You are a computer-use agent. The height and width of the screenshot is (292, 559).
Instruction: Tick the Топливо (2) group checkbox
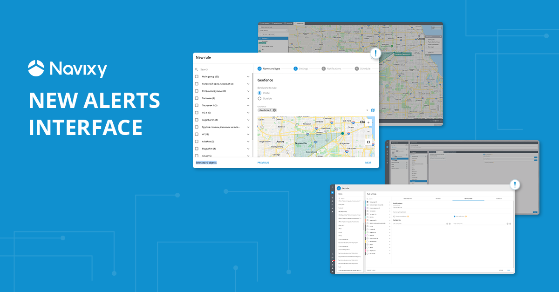(x=197, y=98)
